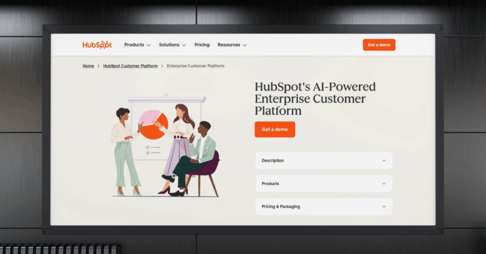Expand the Products accordion section
Screen dimensions: 486x254
click(x=324, y=183)
